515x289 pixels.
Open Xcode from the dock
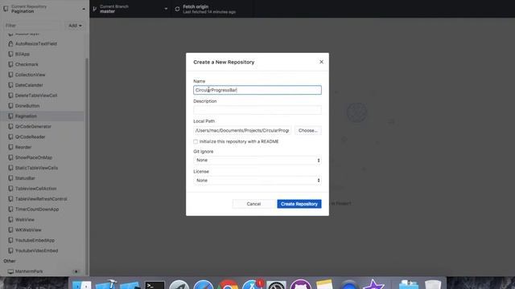105,284
